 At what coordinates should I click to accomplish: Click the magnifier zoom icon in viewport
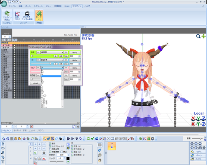[198, 36]
